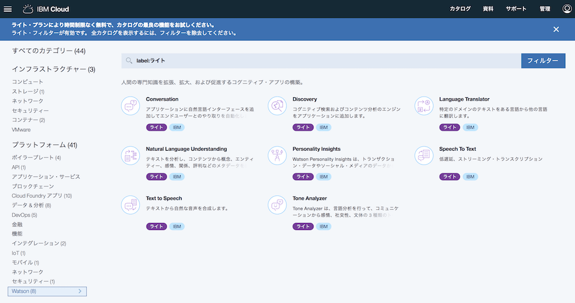
Task: Click ライト tag on Discovery card
Action: pos(303,127)
